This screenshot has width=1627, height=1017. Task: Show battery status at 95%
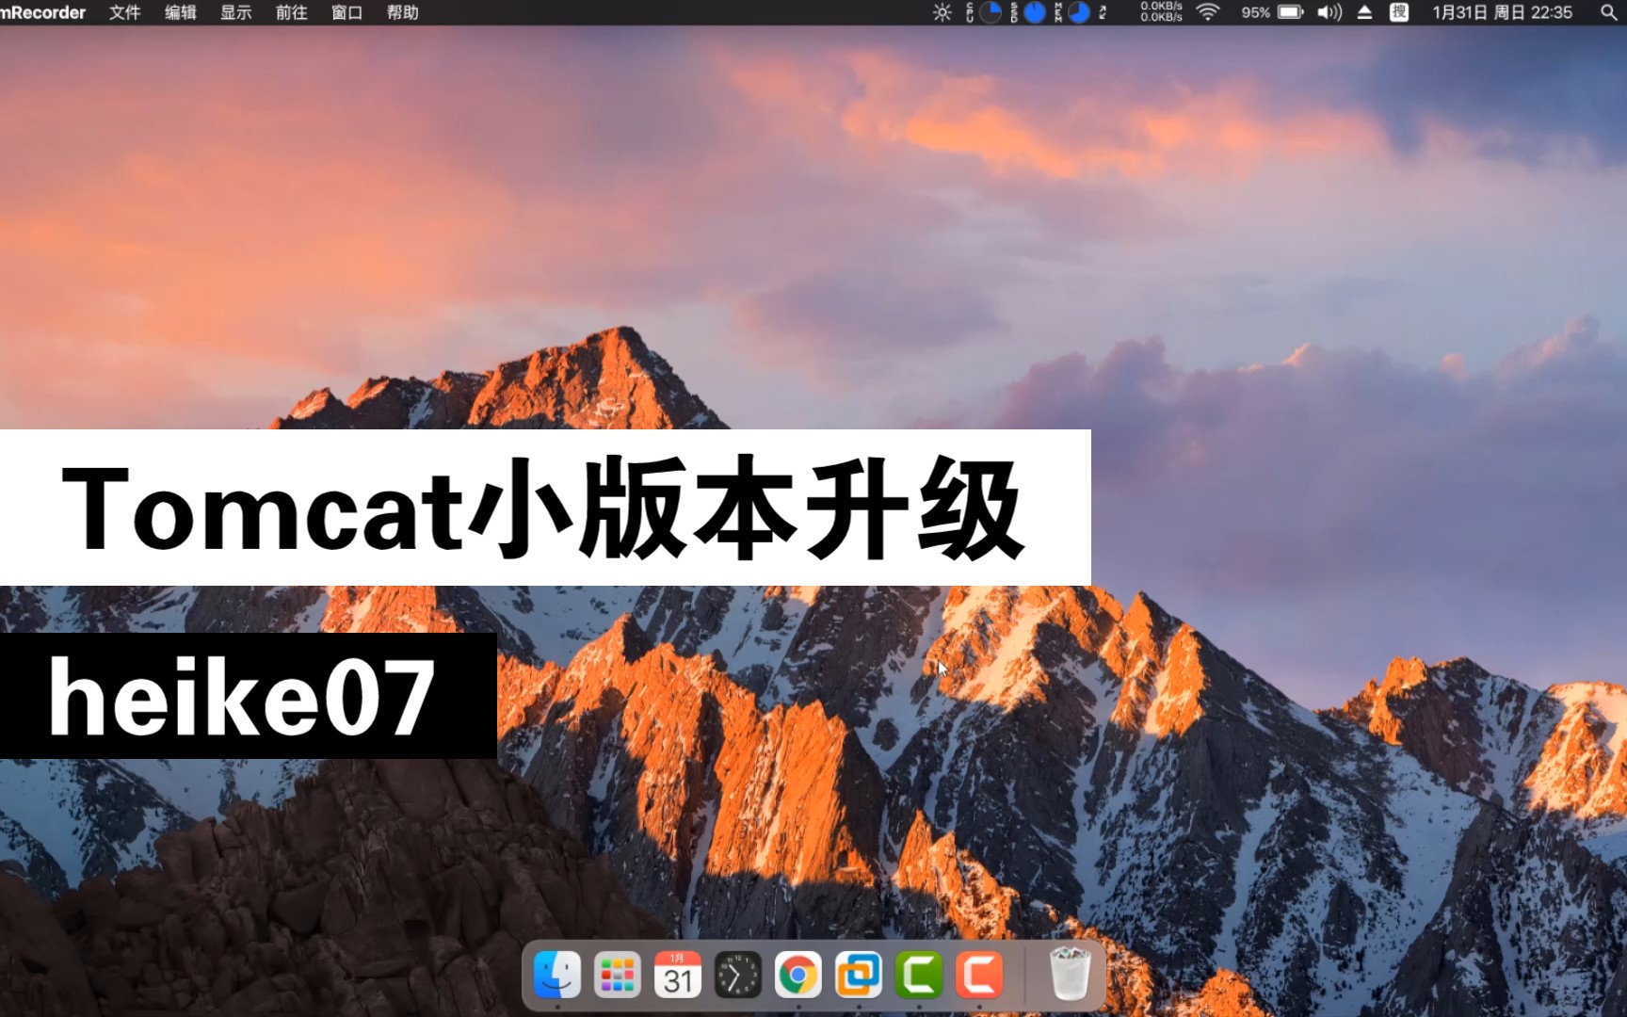(1272, 12)
